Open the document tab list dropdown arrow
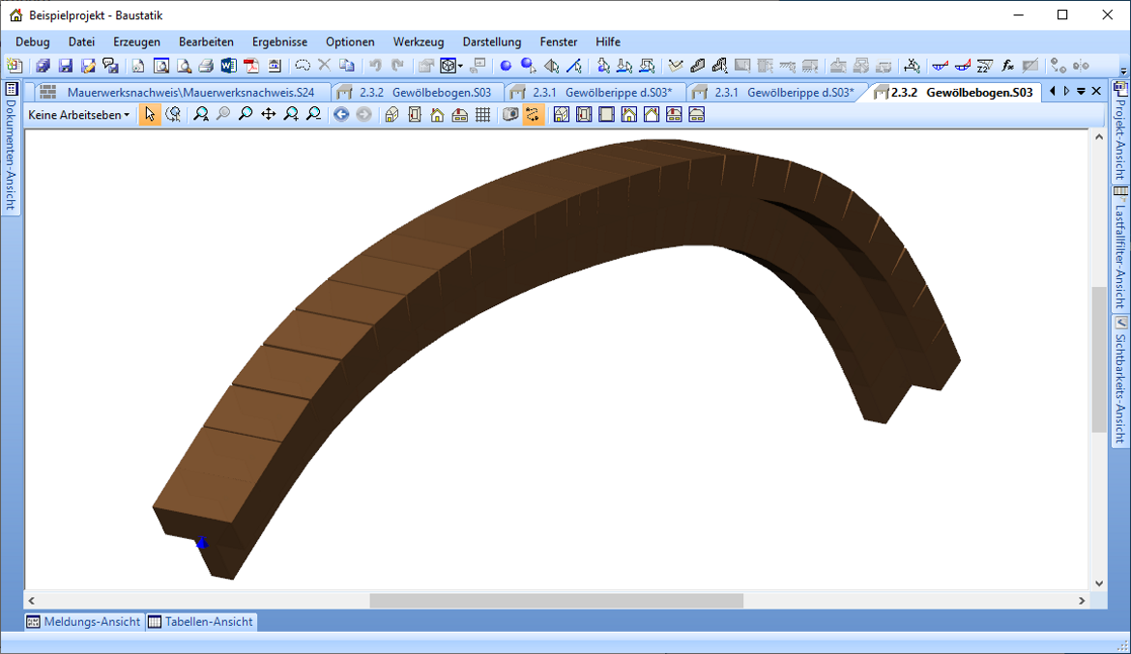 tap(1081, 92)
